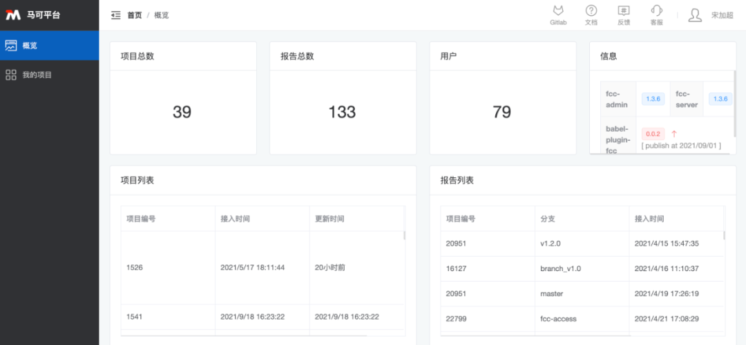Open 文档 help question-mark icon
746x345 pixels.
click(591, 11)
